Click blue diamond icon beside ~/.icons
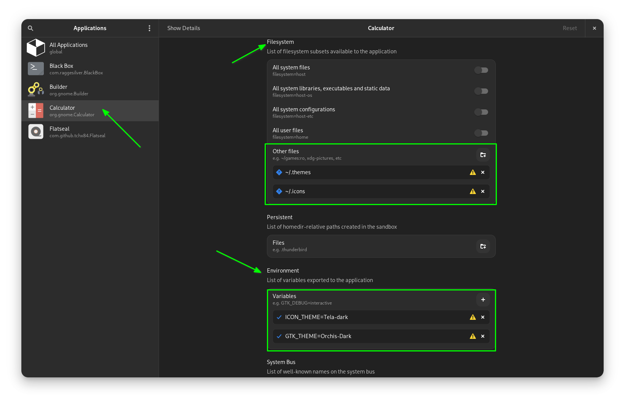 click(279, 191)
